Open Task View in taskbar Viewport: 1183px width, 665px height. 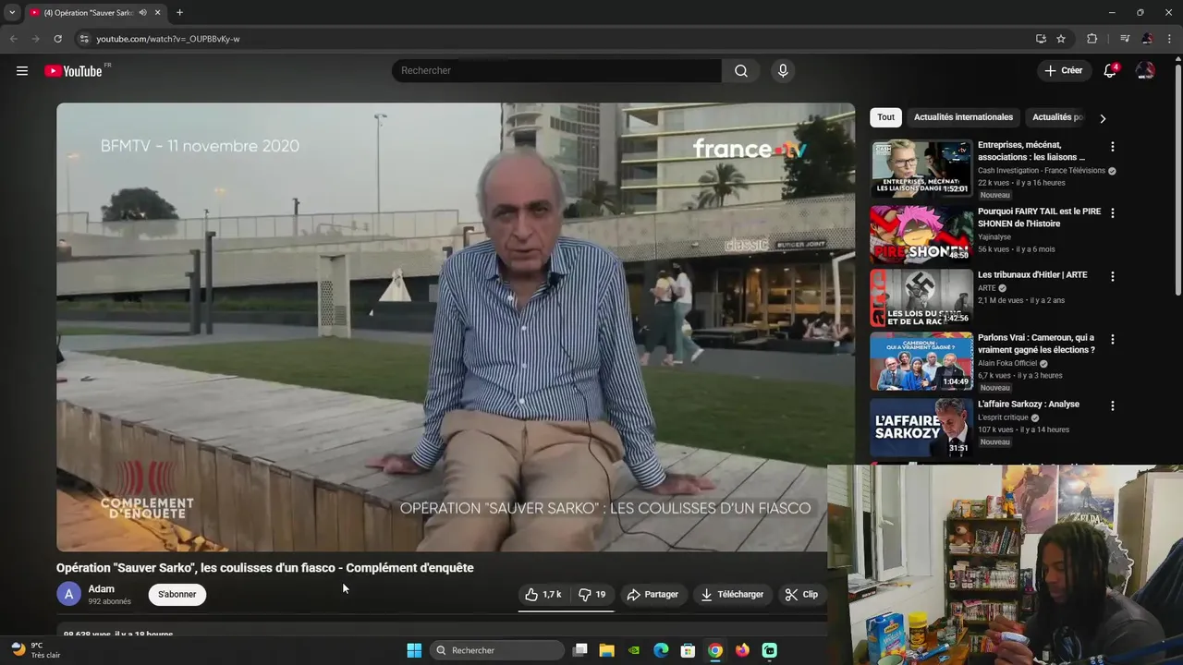(579, 650)
